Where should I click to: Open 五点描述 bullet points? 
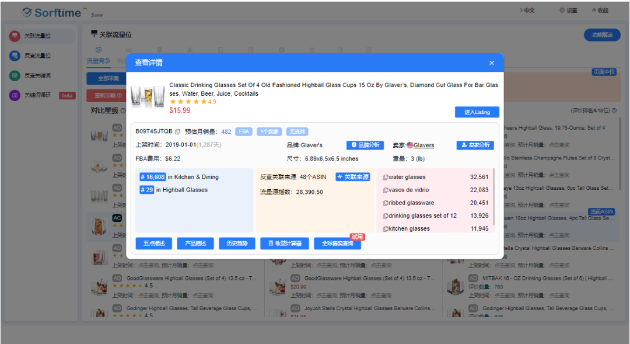(x=154, y=244)
